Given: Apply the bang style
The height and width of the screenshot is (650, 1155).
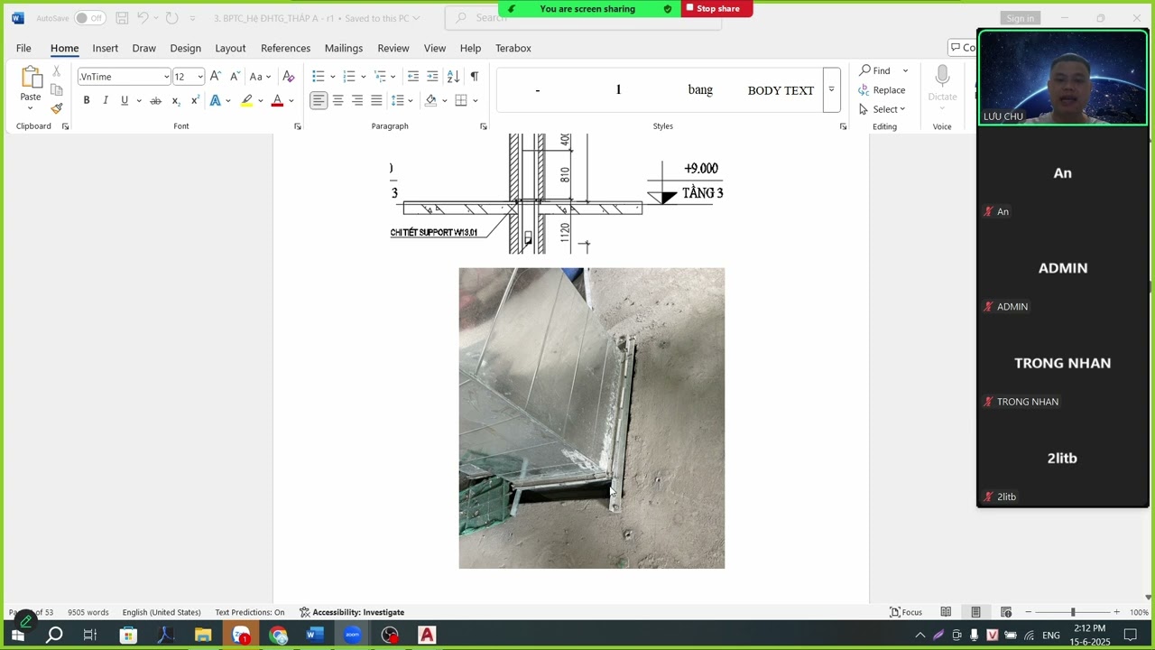Looking at the screenshot, I should tap(700, 90).
